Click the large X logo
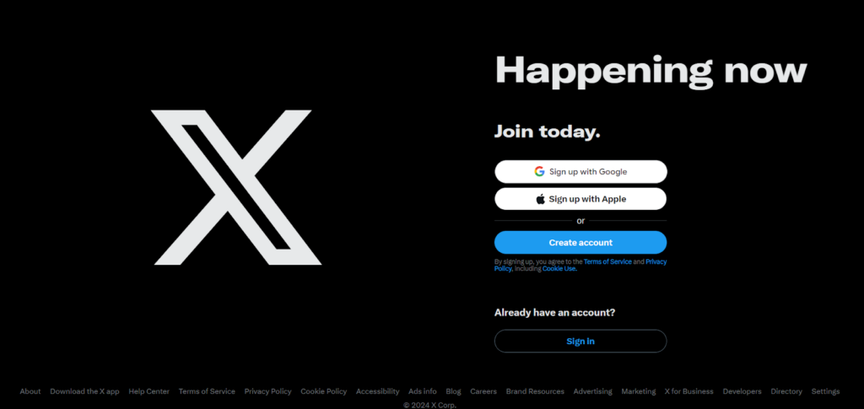Screen dimensions: 864x409 coord(236,187)
